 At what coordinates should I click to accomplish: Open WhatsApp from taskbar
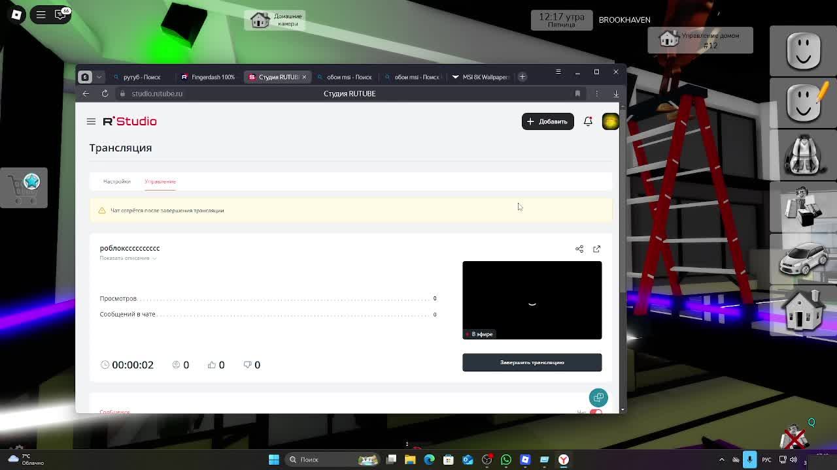coord(506,460)
